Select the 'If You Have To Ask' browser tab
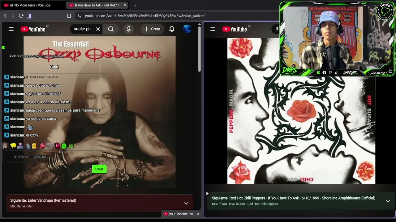Image resolution: width=396 pixels, height=222 pixels. [97, 5]
